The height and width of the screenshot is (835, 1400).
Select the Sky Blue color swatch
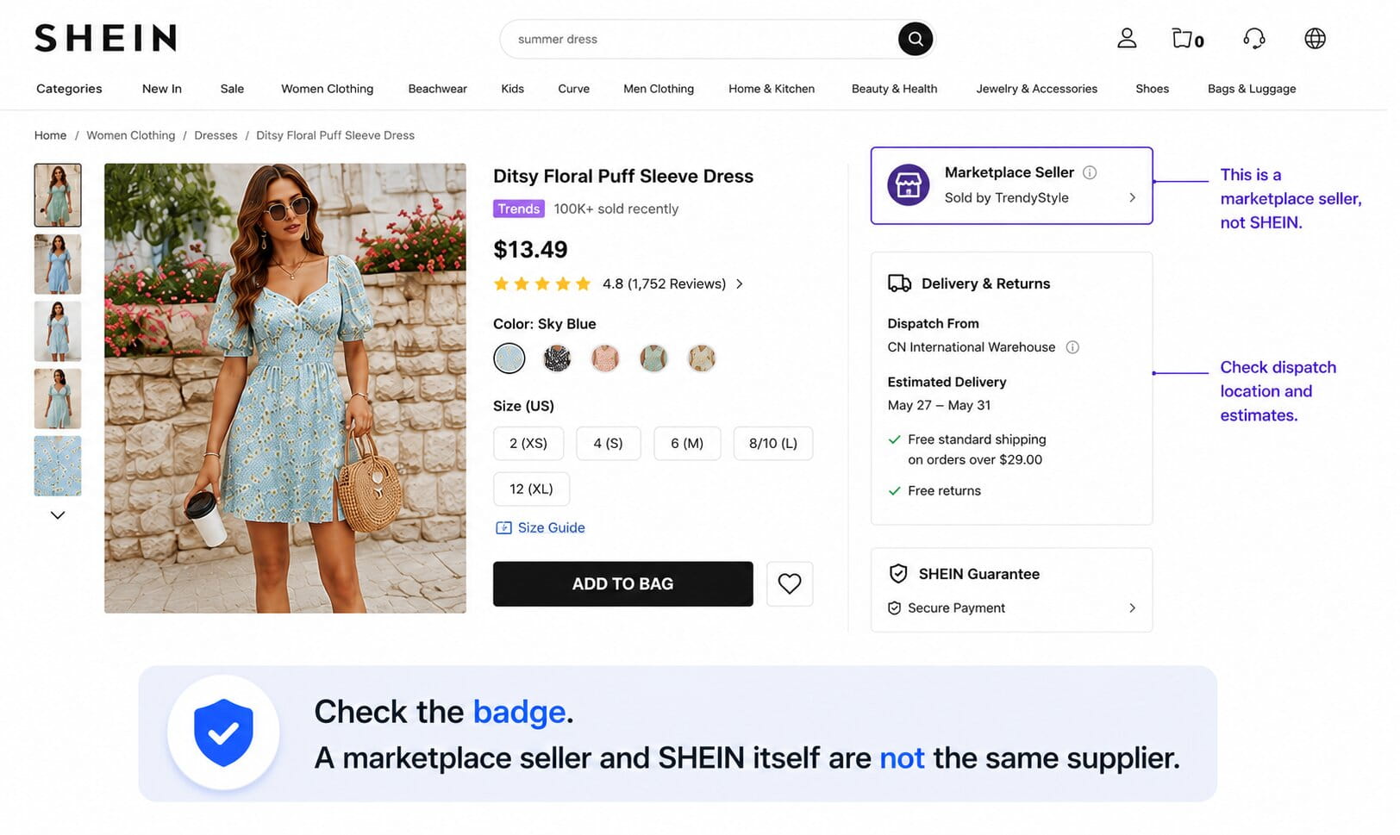[509, 358]
